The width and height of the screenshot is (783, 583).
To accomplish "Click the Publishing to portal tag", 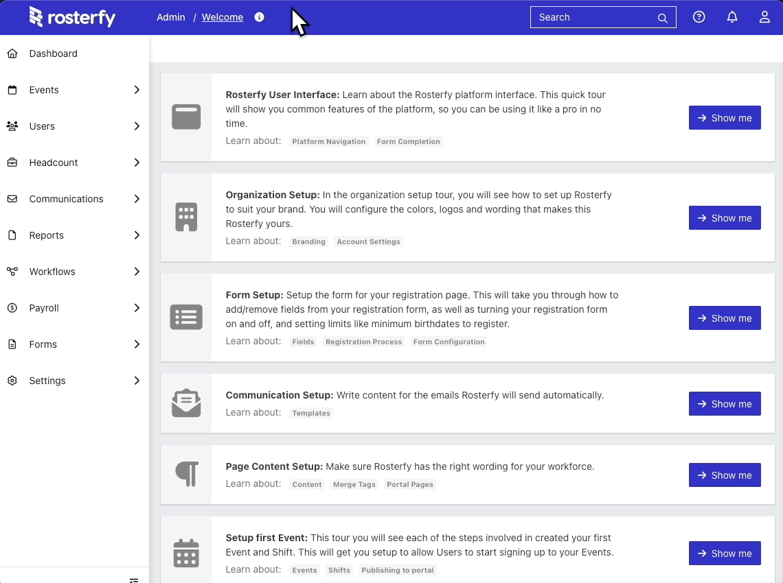I will (398, 571).
